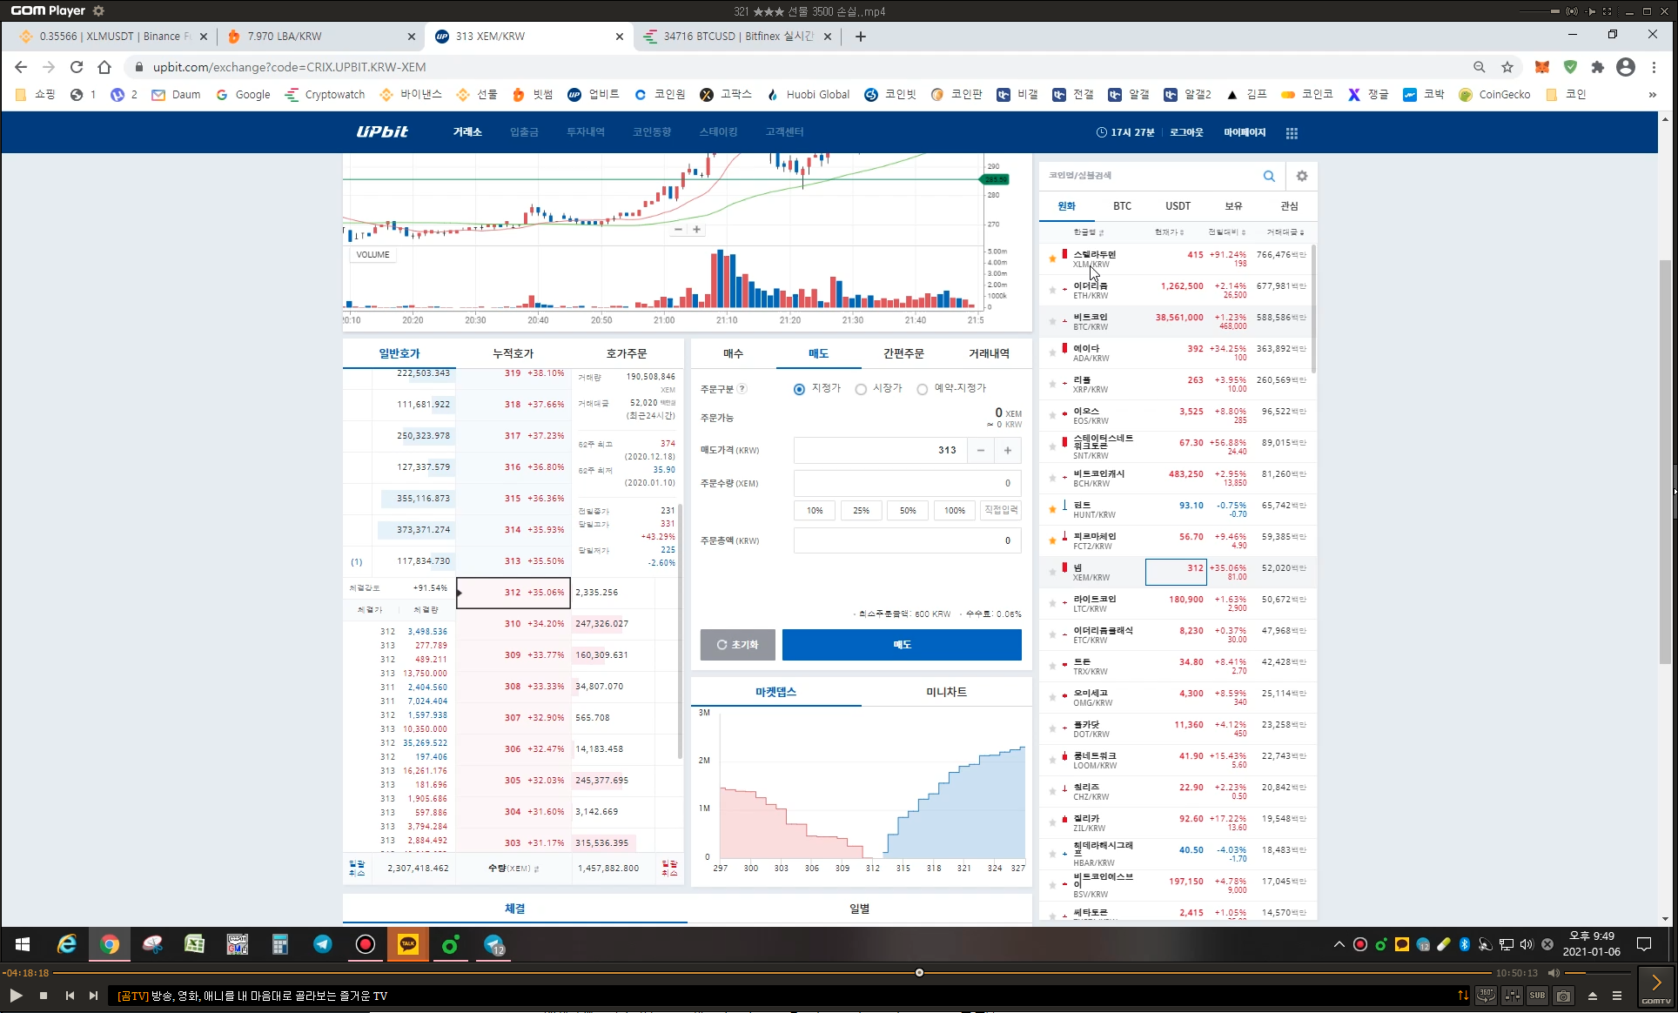The image size is (1678, 1013).
Task: Select 예약-지정가 reserved order radio button
Action: click(x=922, y=389)
